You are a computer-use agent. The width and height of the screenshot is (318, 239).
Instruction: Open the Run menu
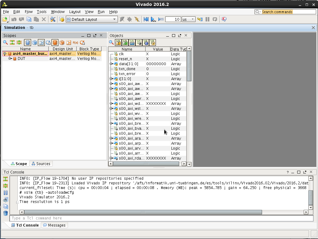pos(101,12)
